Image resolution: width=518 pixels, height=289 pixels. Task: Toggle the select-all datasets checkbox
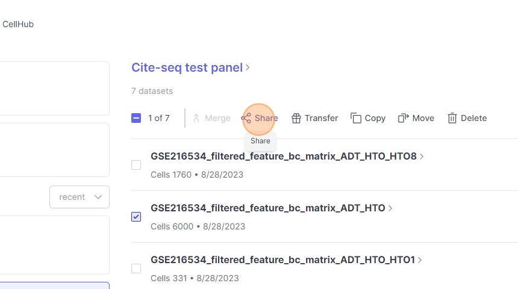[x=136, y=118]
